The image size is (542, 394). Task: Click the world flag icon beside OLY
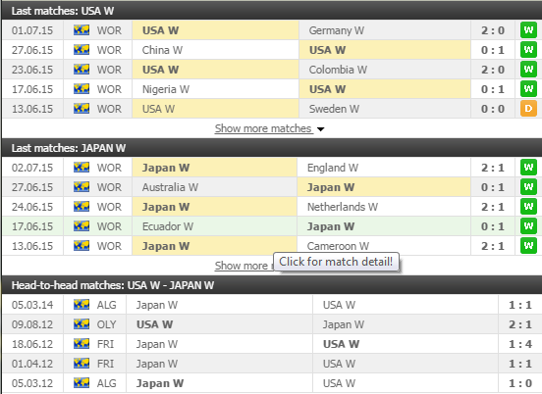click(81, 324)
